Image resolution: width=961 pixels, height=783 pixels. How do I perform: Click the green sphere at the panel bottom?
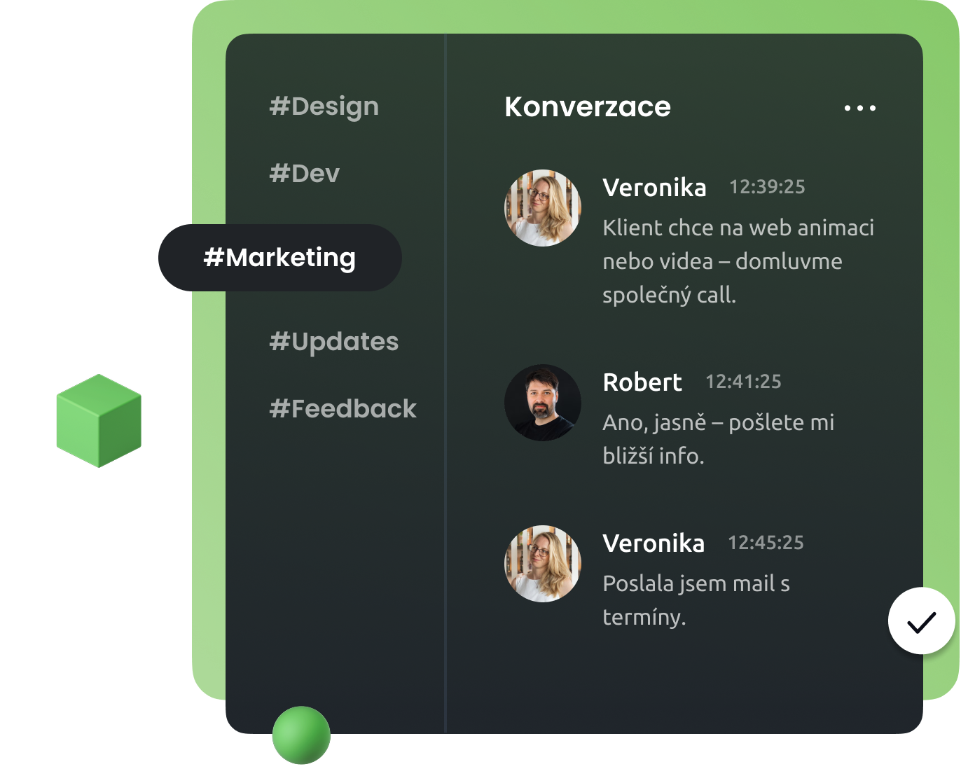coord(301,735)
